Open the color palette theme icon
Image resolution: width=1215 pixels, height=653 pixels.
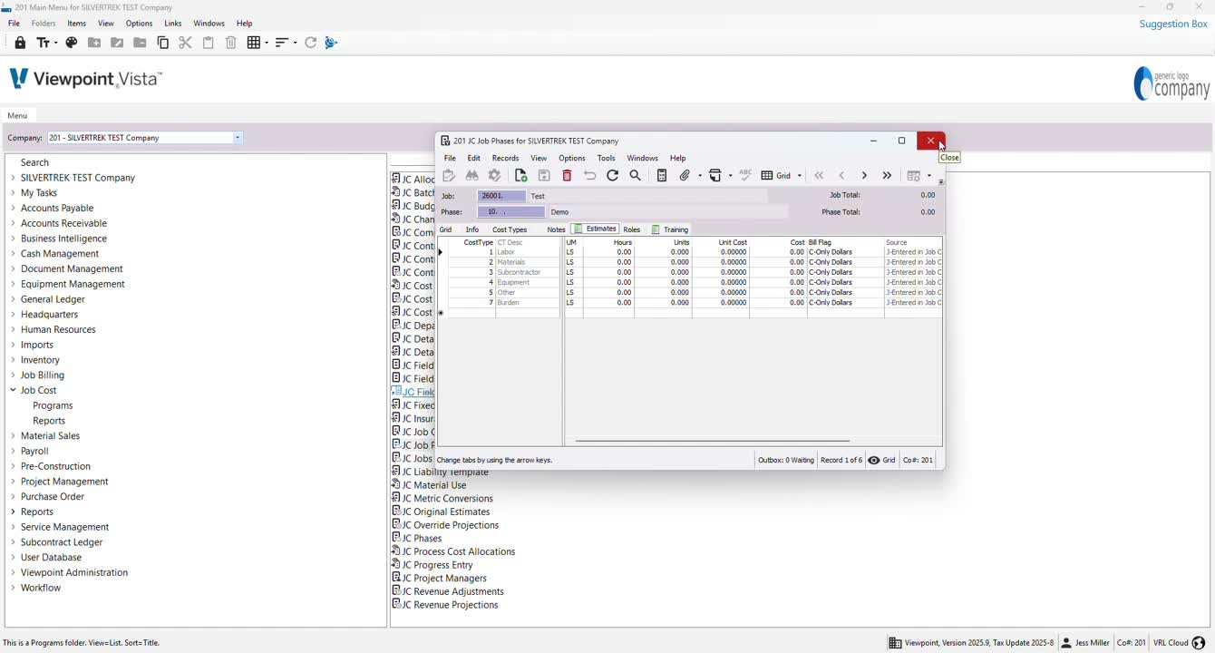coord(72,43)
